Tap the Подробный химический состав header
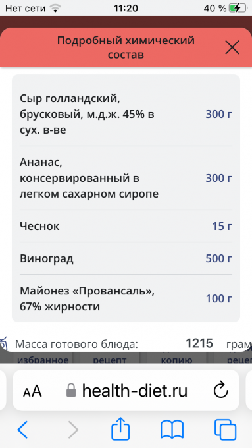This screenshot has height=448, width=252. click(126, 47)
